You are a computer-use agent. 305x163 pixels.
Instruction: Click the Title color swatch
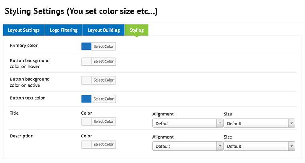coord(87,121)
